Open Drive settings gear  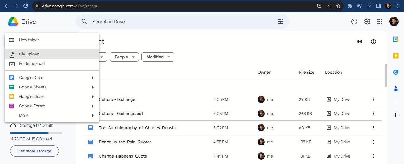(367, 22)
